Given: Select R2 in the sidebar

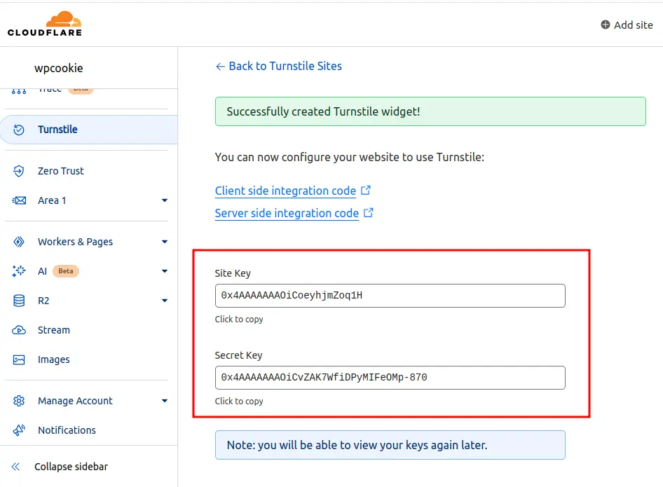Looking at the screenshot, I should click(x=43, y=301).
